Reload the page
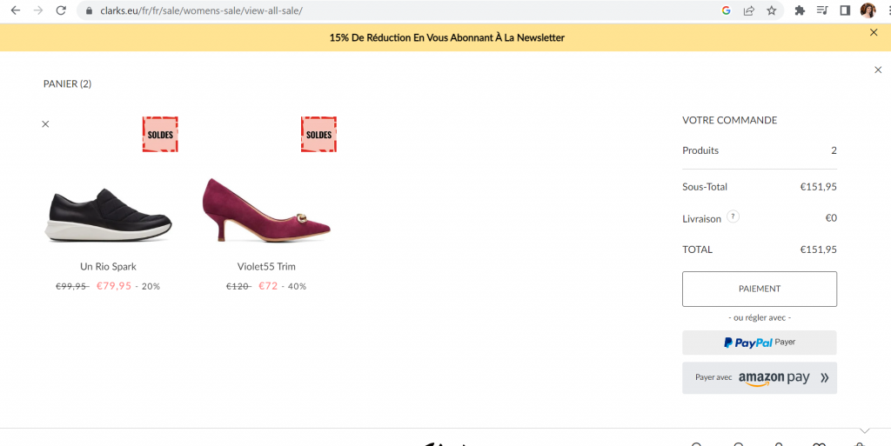This screenshot has height=446, width=891. tap(62, 10)
